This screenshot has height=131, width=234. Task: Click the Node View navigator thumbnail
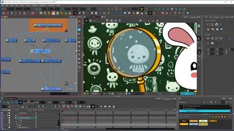pos(70,85)
